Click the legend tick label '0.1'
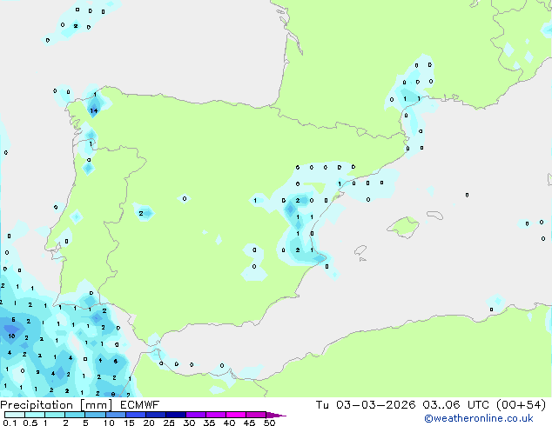This screenshot has width=552, height=426. tap(10, 423)
